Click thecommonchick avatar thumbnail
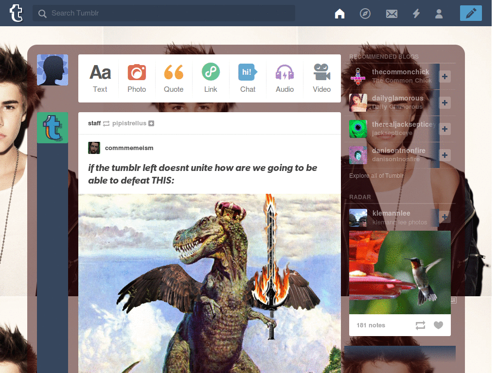Screen dimensions: 498x373 click(358, 76)
